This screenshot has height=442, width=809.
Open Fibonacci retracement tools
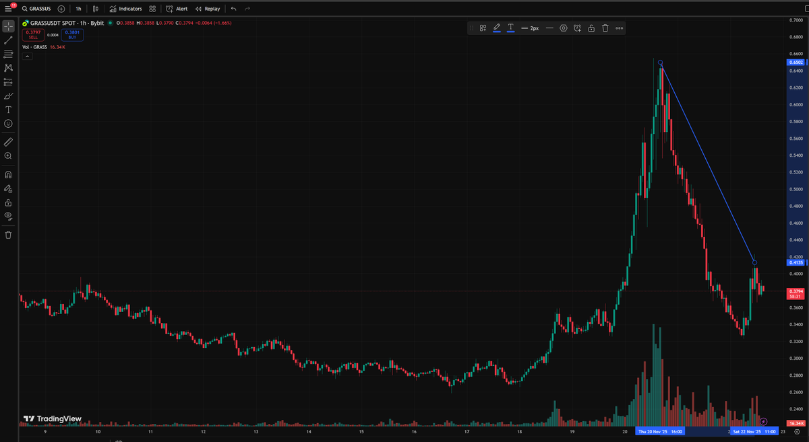[x=8, y=54]
